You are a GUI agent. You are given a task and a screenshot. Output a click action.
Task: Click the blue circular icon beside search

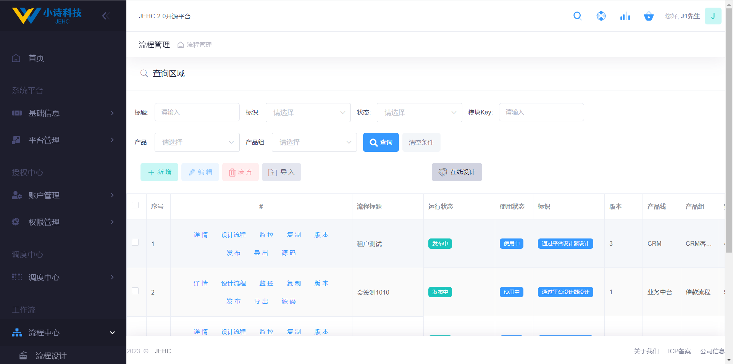(601, 16)
